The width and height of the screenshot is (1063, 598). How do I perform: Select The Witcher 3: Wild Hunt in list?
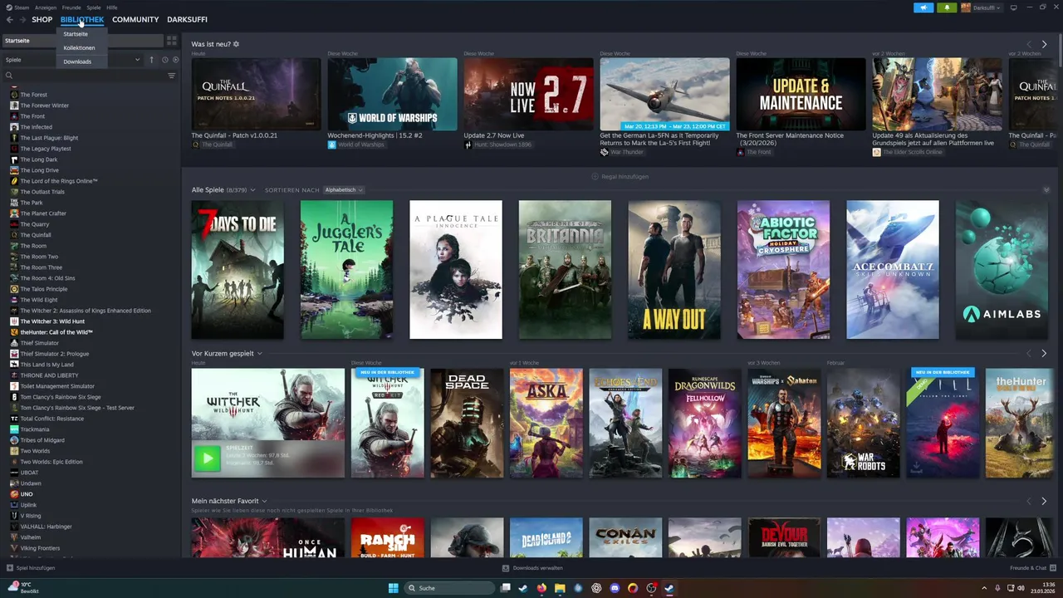point(52,321)
